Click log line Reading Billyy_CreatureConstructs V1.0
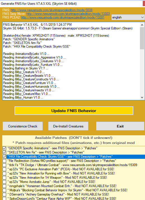The height and width of the screenshot is (200, 145). coord(31,79)
